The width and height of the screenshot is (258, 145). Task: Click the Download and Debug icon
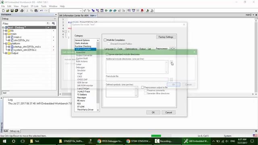(148, 11)
